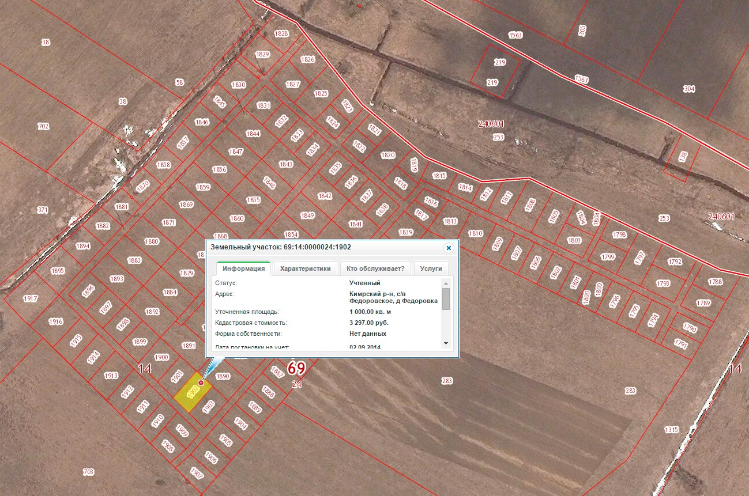Select parcel label 371

coord(43,210)
